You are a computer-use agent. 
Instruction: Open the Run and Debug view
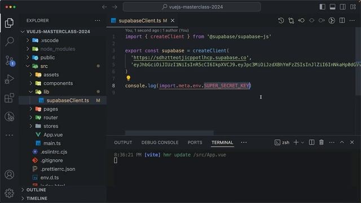tap(9, 79)
